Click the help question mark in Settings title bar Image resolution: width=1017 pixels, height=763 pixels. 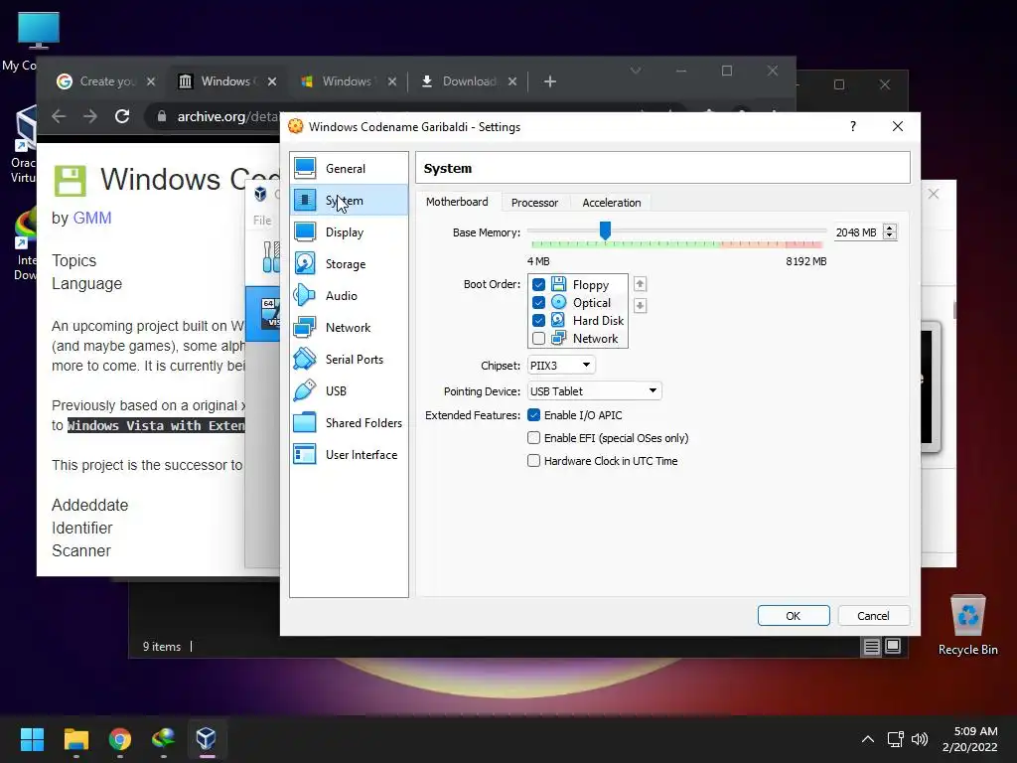tap(853, 126)
